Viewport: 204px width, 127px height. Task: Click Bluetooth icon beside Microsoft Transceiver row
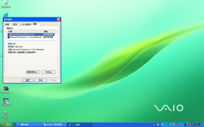9,37
